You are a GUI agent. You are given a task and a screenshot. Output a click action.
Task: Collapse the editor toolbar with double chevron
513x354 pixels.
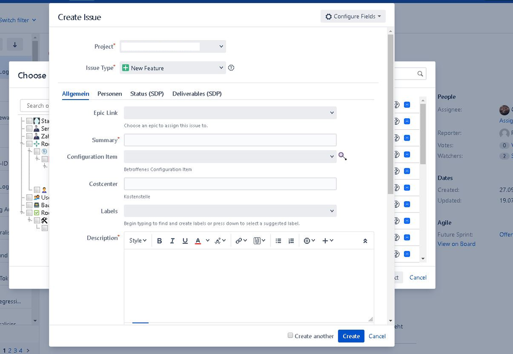365,241
